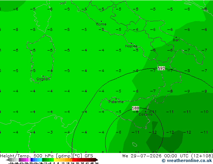Click the -54 label on color scale

11,163
